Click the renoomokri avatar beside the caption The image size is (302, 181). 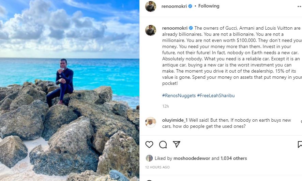(x=151, y=30)
